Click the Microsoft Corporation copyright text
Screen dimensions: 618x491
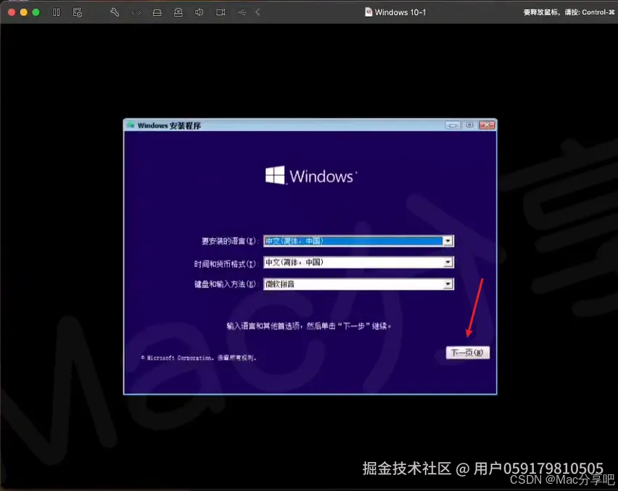[199, 358]
